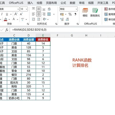Select the 消费金额 header cell
This screenshot has width=115, height=115.
click(29, 39)
